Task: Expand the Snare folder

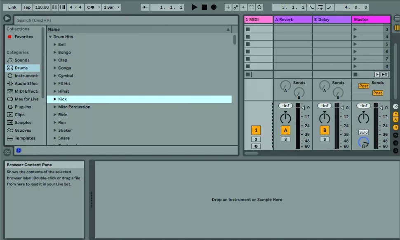Action: (55, 138)
